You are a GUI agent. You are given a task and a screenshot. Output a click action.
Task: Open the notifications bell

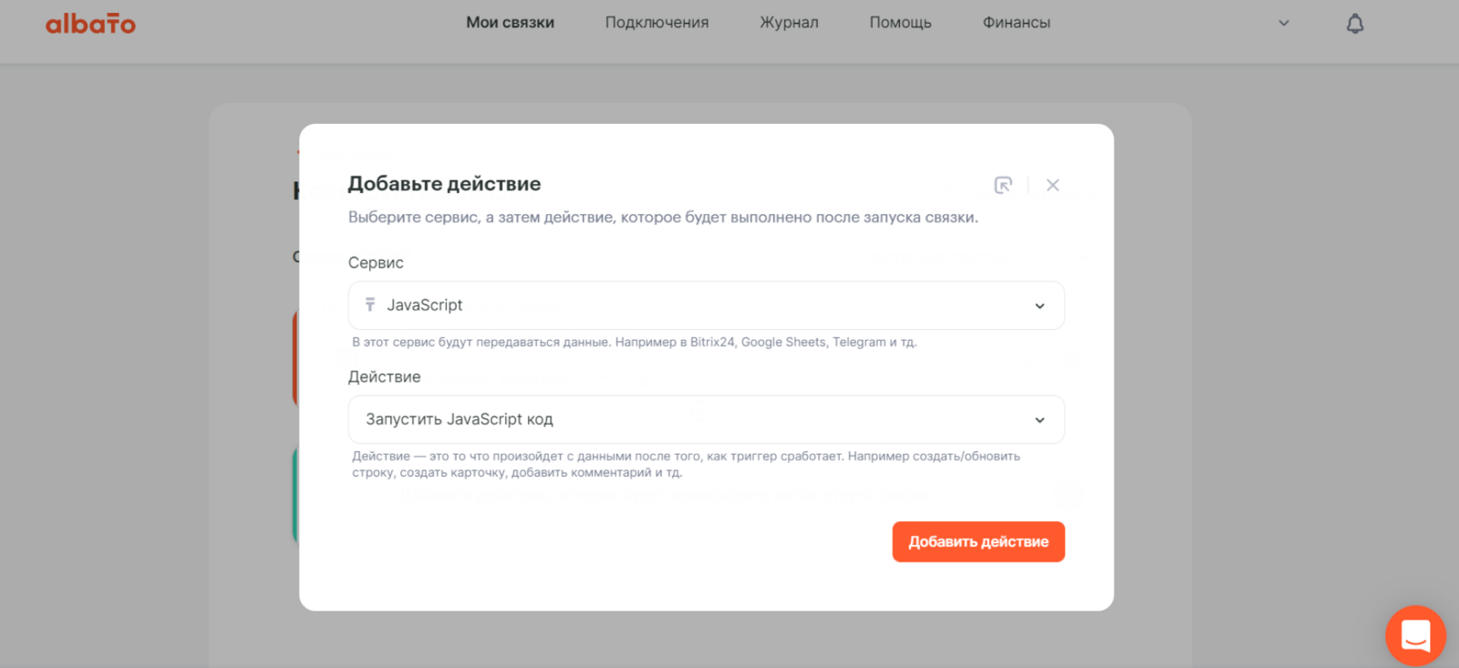tap(1355, 24)
